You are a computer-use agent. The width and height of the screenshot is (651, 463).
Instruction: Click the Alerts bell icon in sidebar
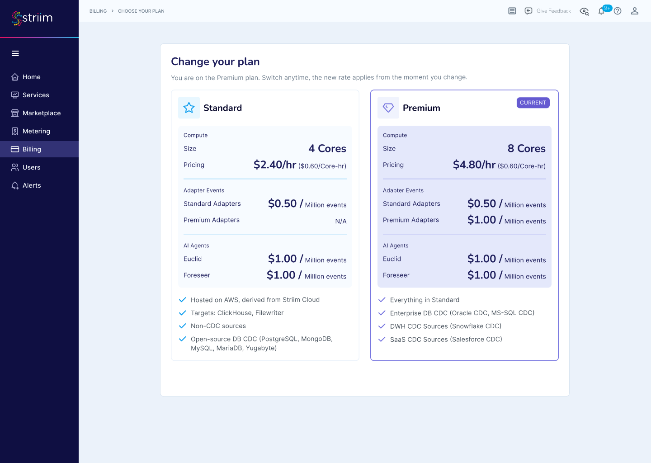click(x=15, y=185)
